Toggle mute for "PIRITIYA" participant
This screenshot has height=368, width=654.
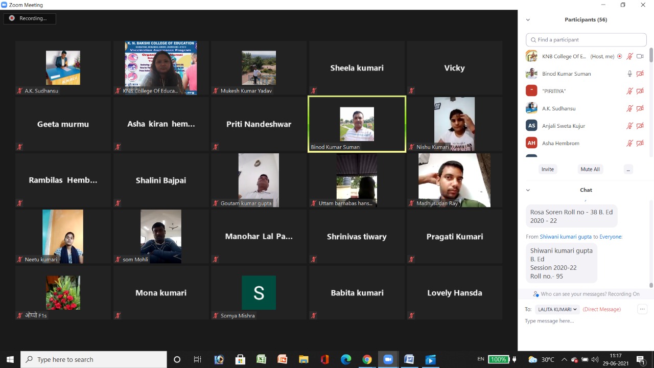pyautogui.click(x=630, y=91)
